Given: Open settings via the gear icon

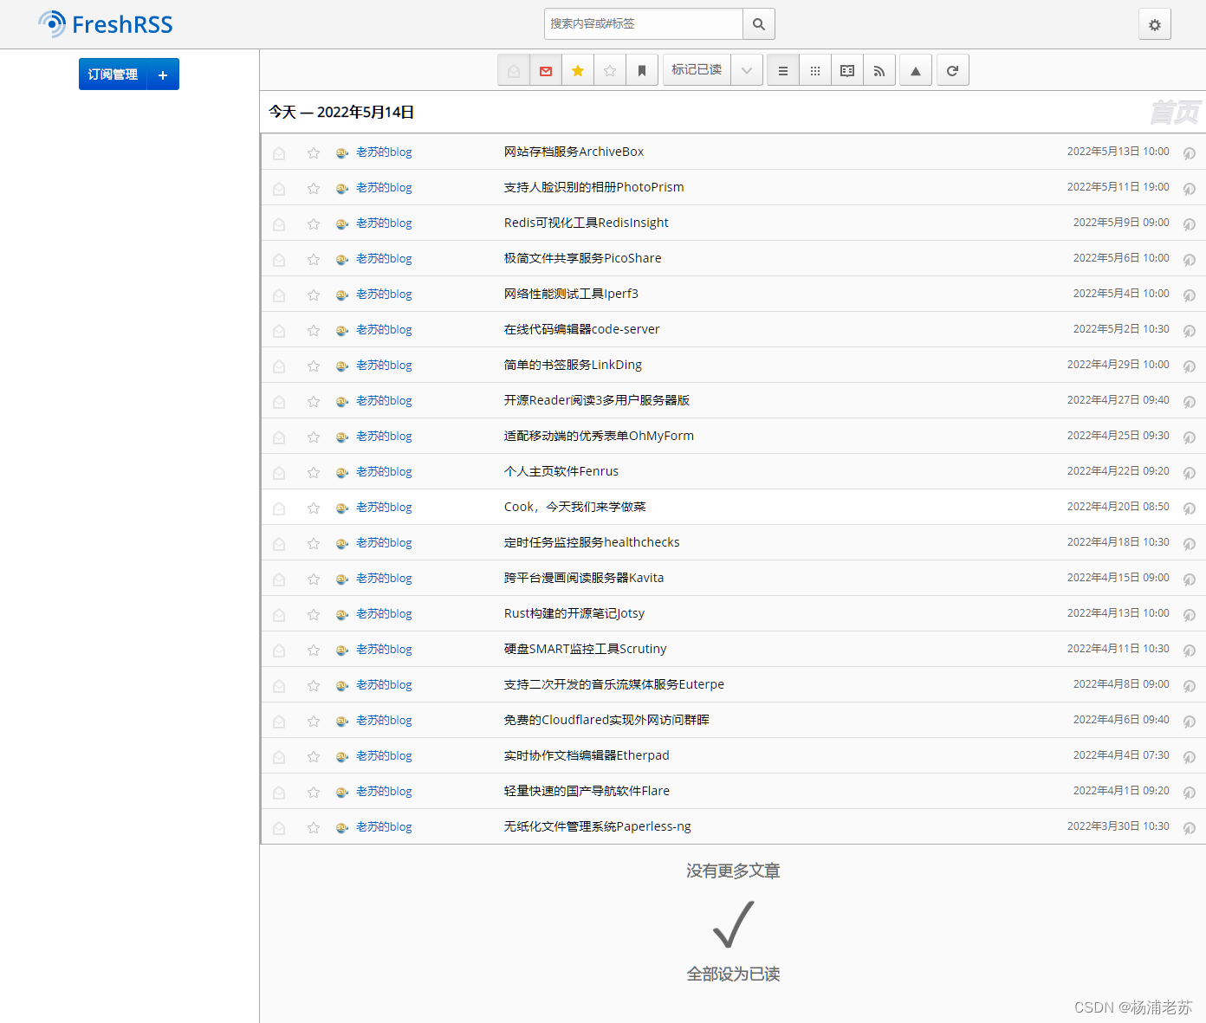Looking at the screenshot, I should click(x=1154, y=25).
